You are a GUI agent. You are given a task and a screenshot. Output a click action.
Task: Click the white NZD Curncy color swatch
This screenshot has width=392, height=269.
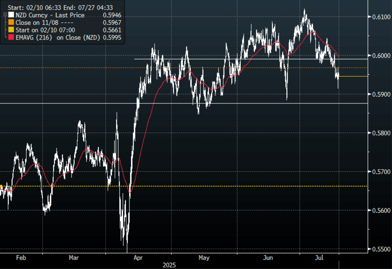pos(12,15)
